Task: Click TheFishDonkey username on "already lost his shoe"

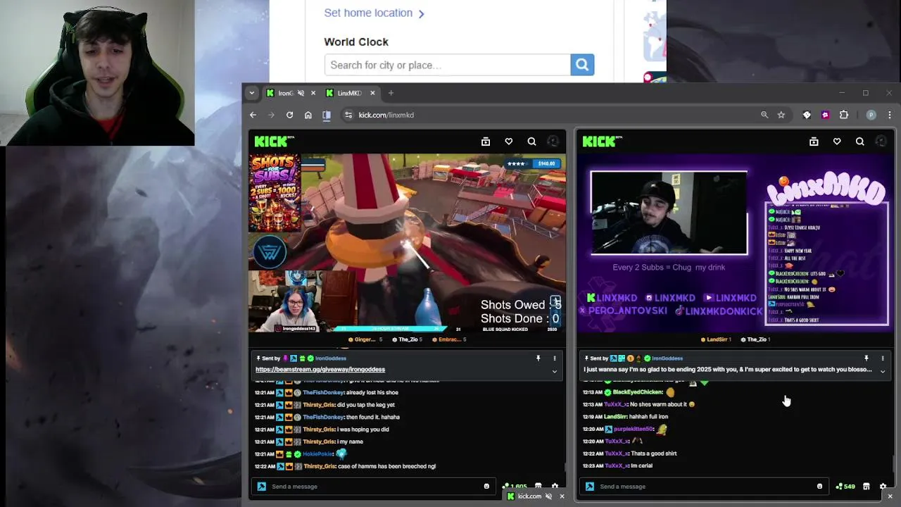Action: click(323, 392)
